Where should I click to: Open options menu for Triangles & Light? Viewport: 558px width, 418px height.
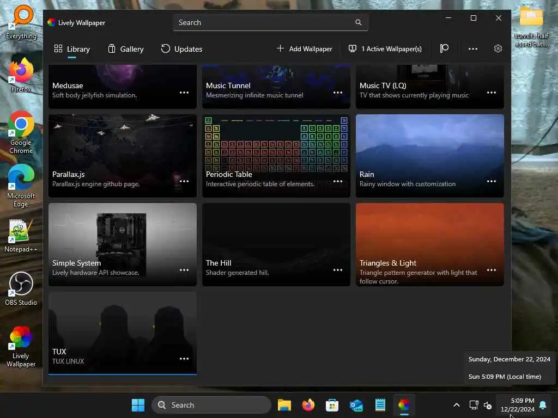pyautogui.click(x=492, y=270)
